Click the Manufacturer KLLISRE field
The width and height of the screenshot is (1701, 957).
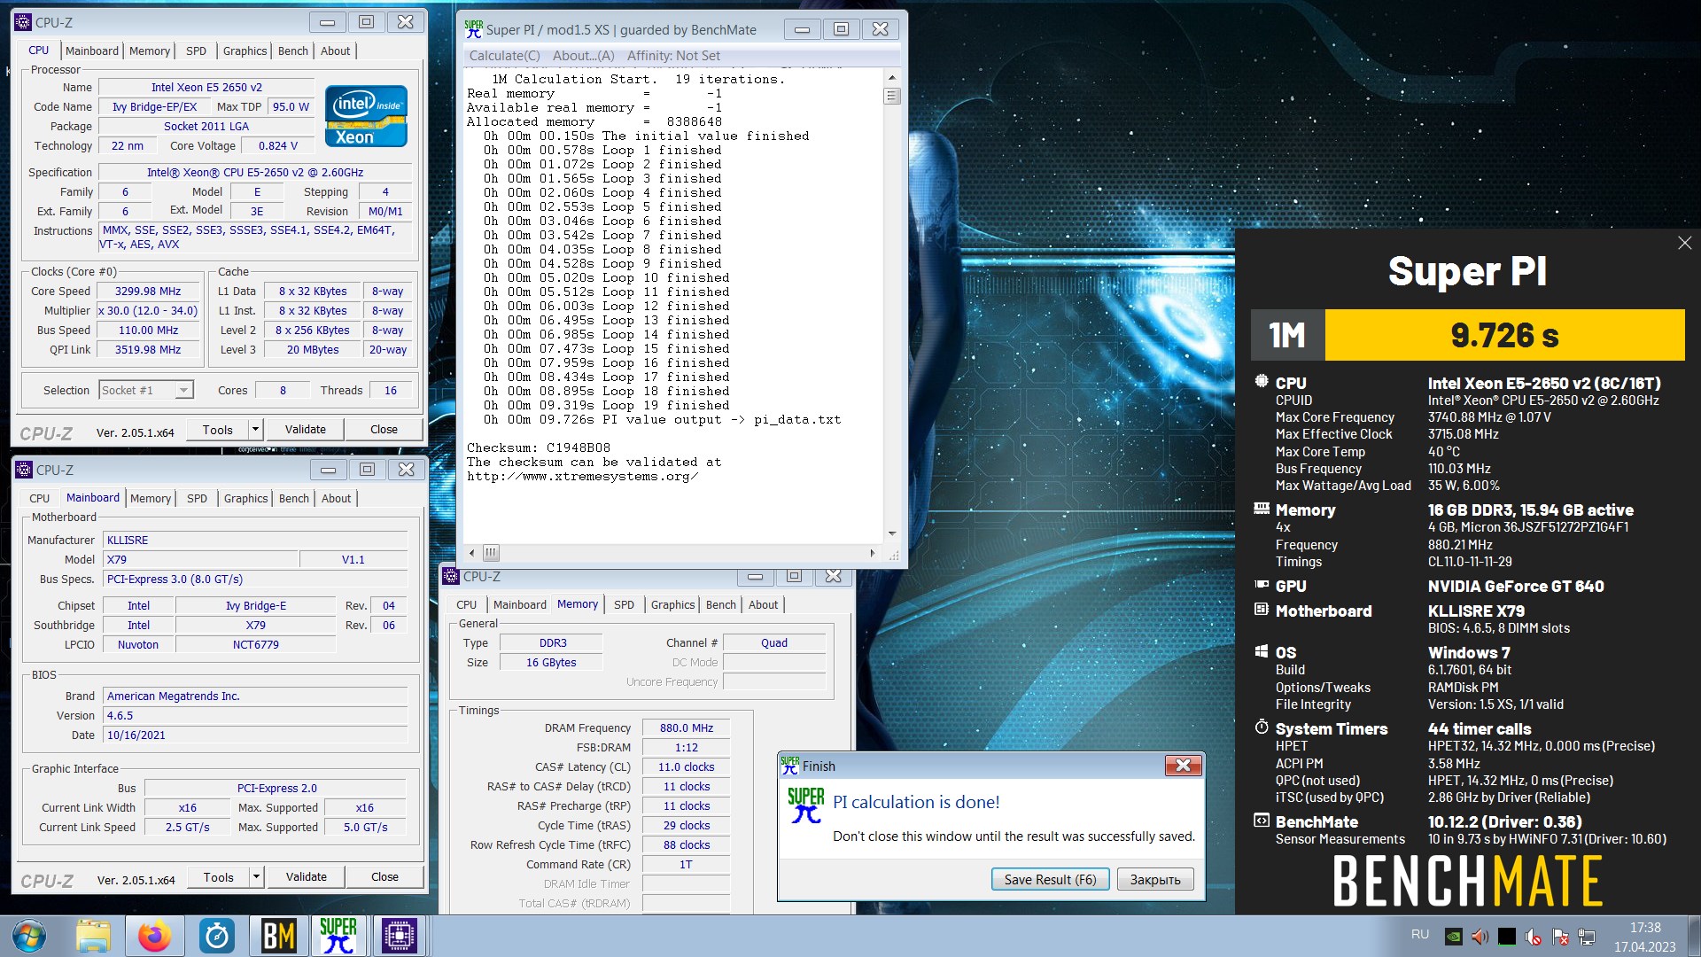(x=256, y=540)
